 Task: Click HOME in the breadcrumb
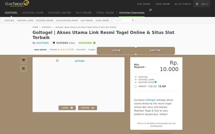pyautogui.click(x=35, y=27)
